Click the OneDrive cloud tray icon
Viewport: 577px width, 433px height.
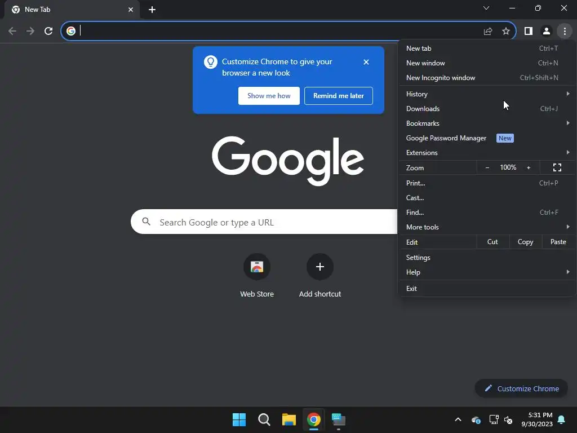(x=476, y=419)
